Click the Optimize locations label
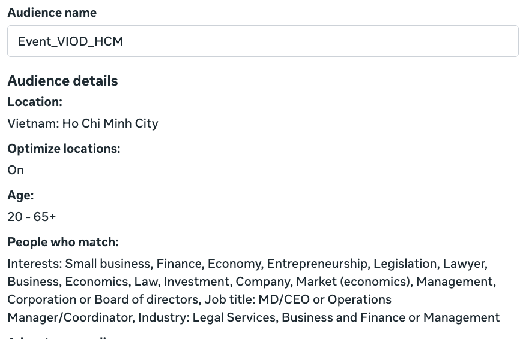 [64, 149]
